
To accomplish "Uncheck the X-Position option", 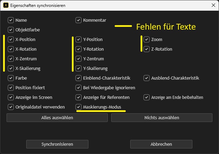I will click(x=11, y=39).
